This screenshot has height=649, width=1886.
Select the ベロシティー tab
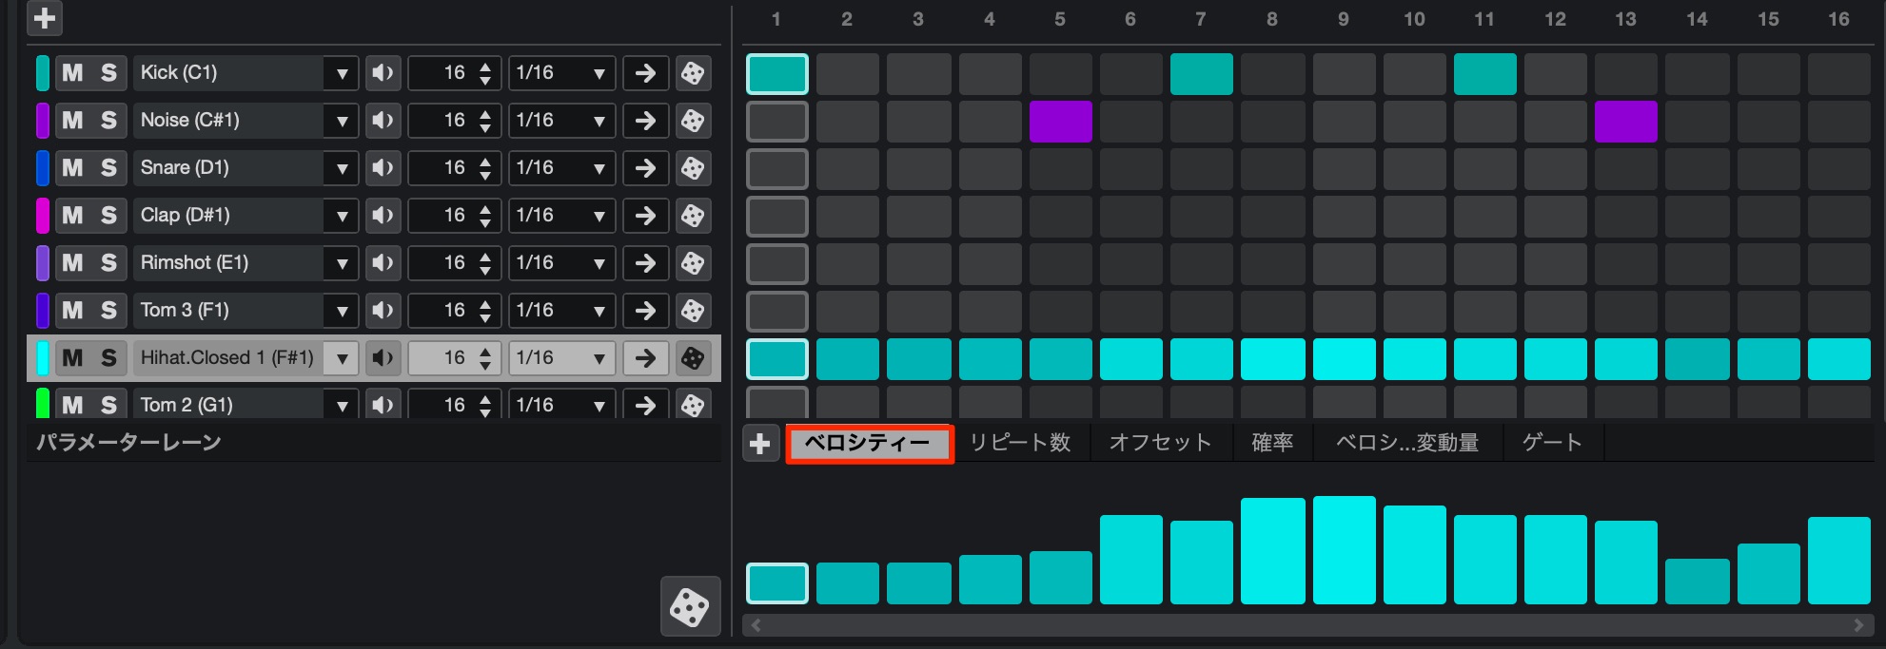pyautogui.click(x=869, y=444)
